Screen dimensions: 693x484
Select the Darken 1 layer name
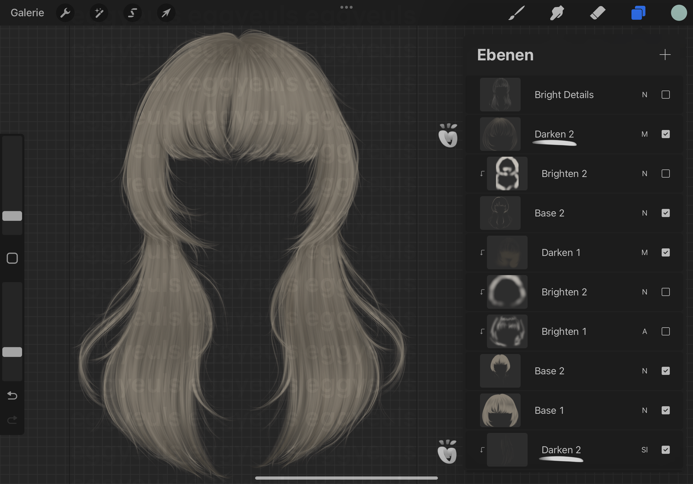click(561, 253)
